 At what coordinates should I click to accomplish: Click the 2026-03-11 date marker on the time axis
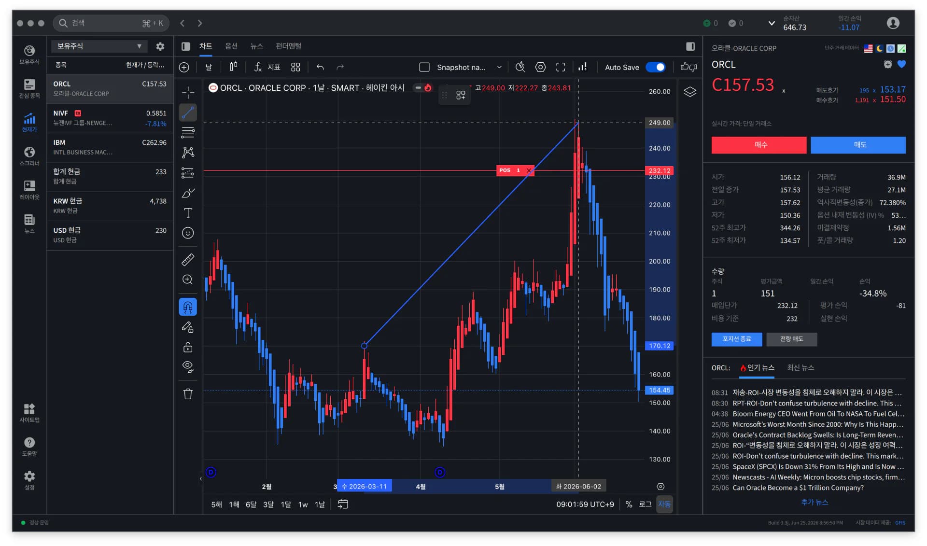pos(365,487)
